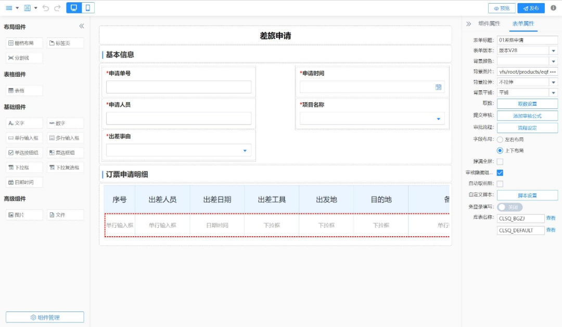Viewport: 562px width, 327px height.
Task: Select the 左右布局 radio button
Action: click(x=500, y=140)
